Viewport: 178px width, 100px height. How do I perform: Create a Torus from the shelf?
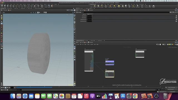[x=11, y=6]
